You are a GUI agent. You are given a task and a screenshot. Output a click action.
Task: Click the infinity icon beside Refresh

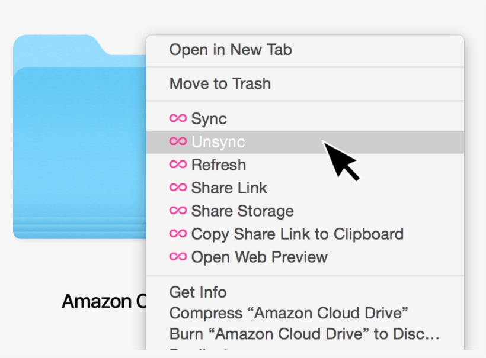pyautogui.click(x=178, y=165)
